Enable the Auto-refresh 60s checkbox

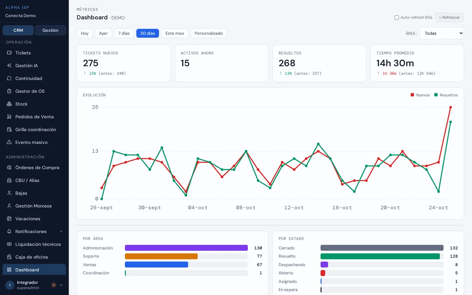397,17
